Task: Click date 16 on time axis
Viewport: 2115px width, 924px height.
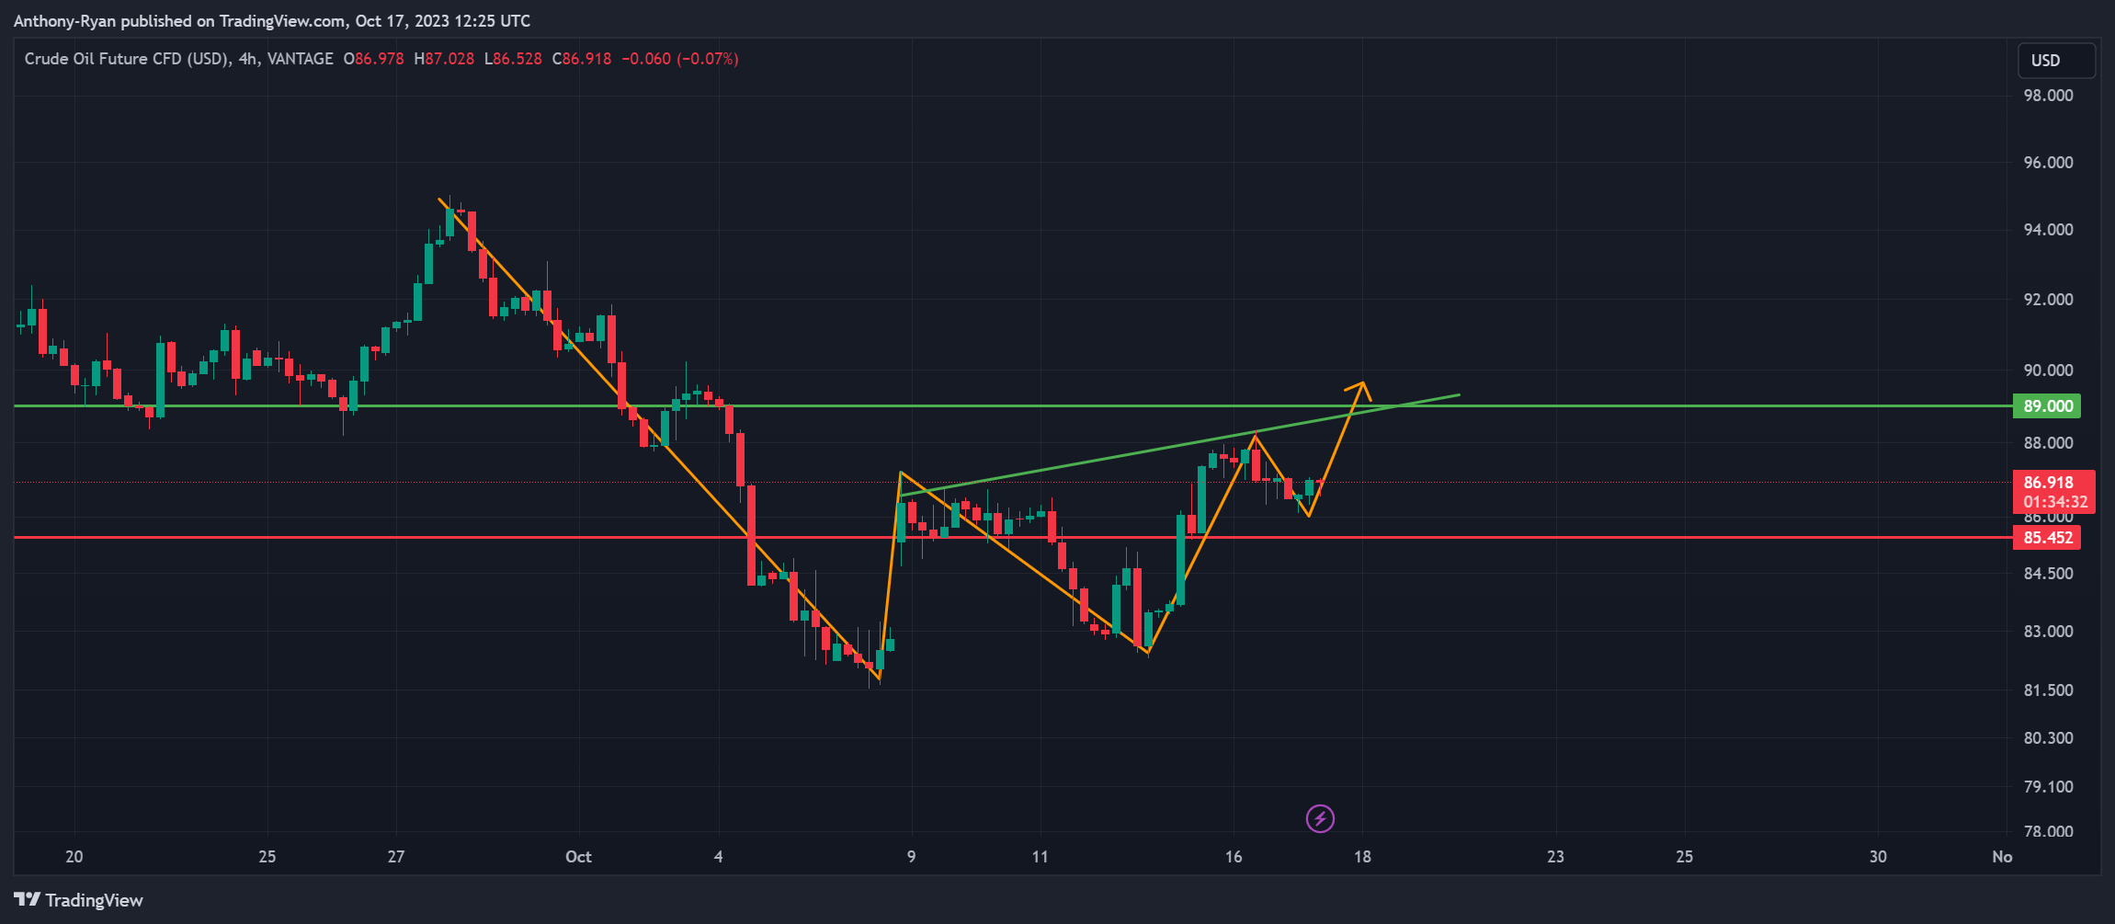Action: 1234,857
